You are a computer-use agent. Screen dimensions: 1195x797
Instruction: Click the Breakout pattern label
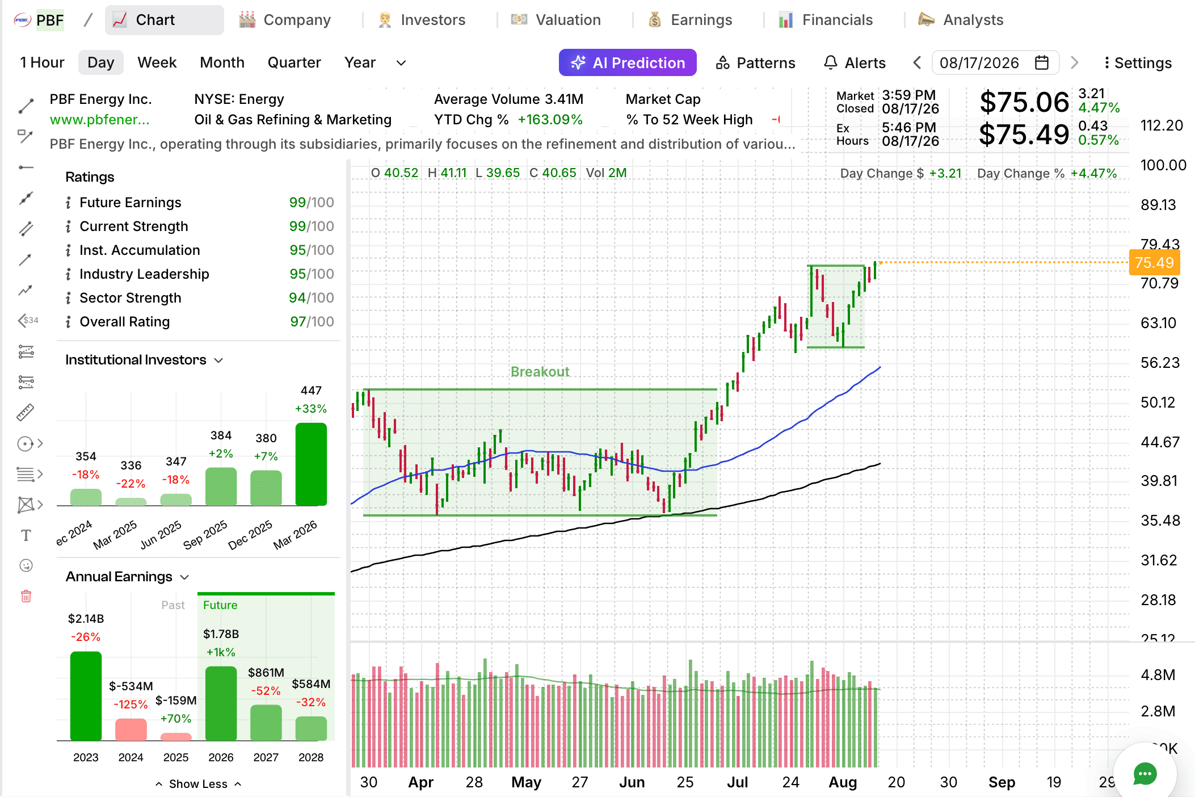(x=540, y=372)
